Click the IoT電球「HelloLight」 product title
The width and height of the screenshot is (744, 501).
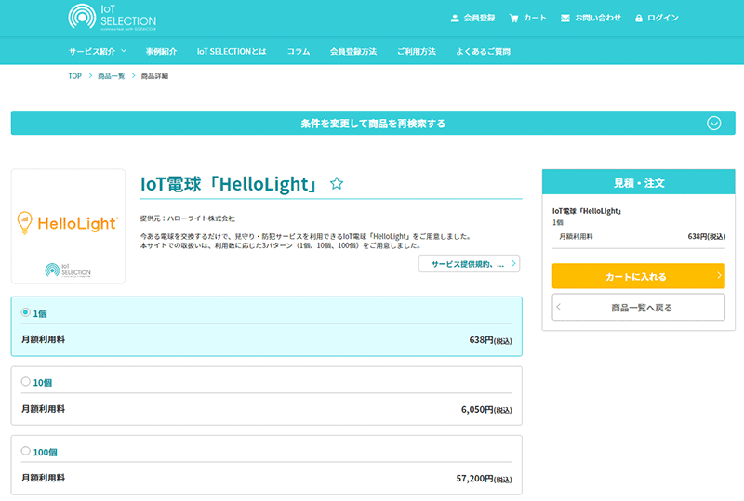230,184
